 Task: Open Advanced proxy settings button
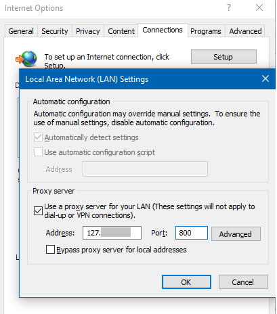tap(236, 234)
